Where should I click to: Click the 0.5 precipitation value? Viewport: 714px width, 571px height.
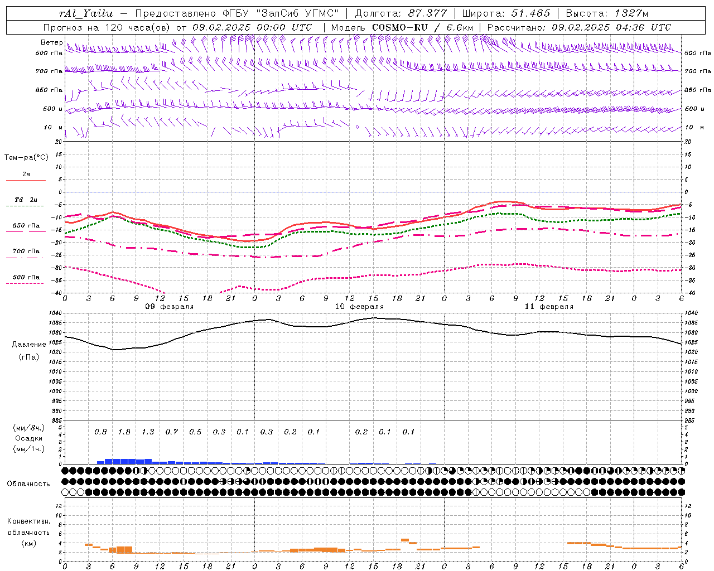click(x=195, y=432)
